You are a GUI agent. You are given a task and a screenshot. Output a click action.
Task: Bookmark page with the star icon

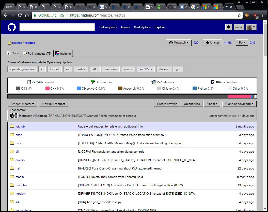coord(239,16)
